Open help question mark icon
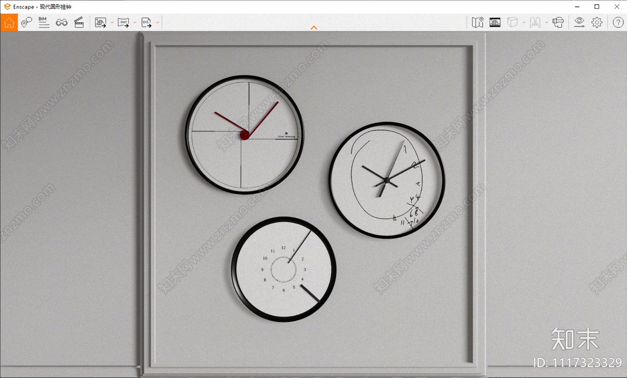627x378 pixels. [618, 22]
